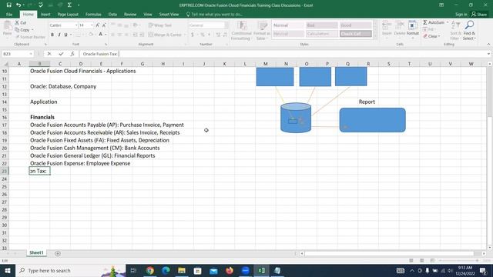Image resolution: width=493 pixels, height=277 pixels.
Task: Select the blue cylinder database shape
Action: point(296,118)
